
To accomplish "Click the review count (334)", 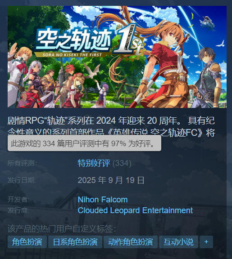I will point(122,163).
